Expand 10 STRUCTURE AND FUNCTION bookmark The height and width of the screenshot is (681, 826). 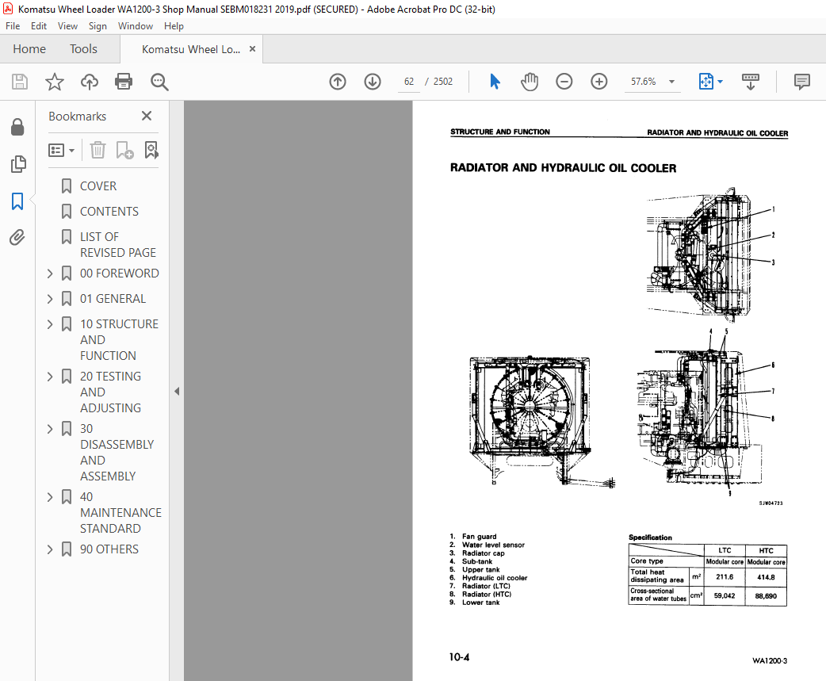[x=50, y=324]
